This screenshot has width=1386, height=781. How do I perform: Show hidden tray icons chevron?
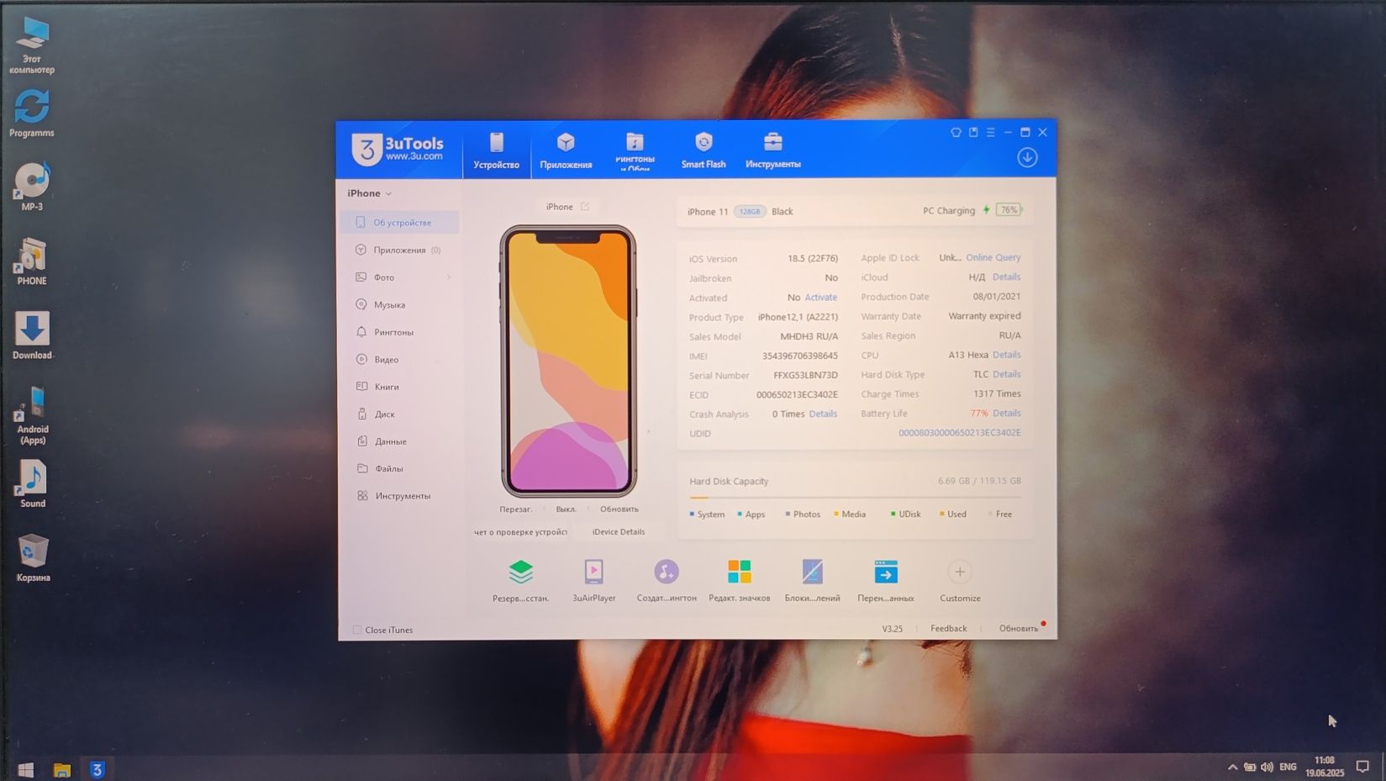coord(1232,767)
